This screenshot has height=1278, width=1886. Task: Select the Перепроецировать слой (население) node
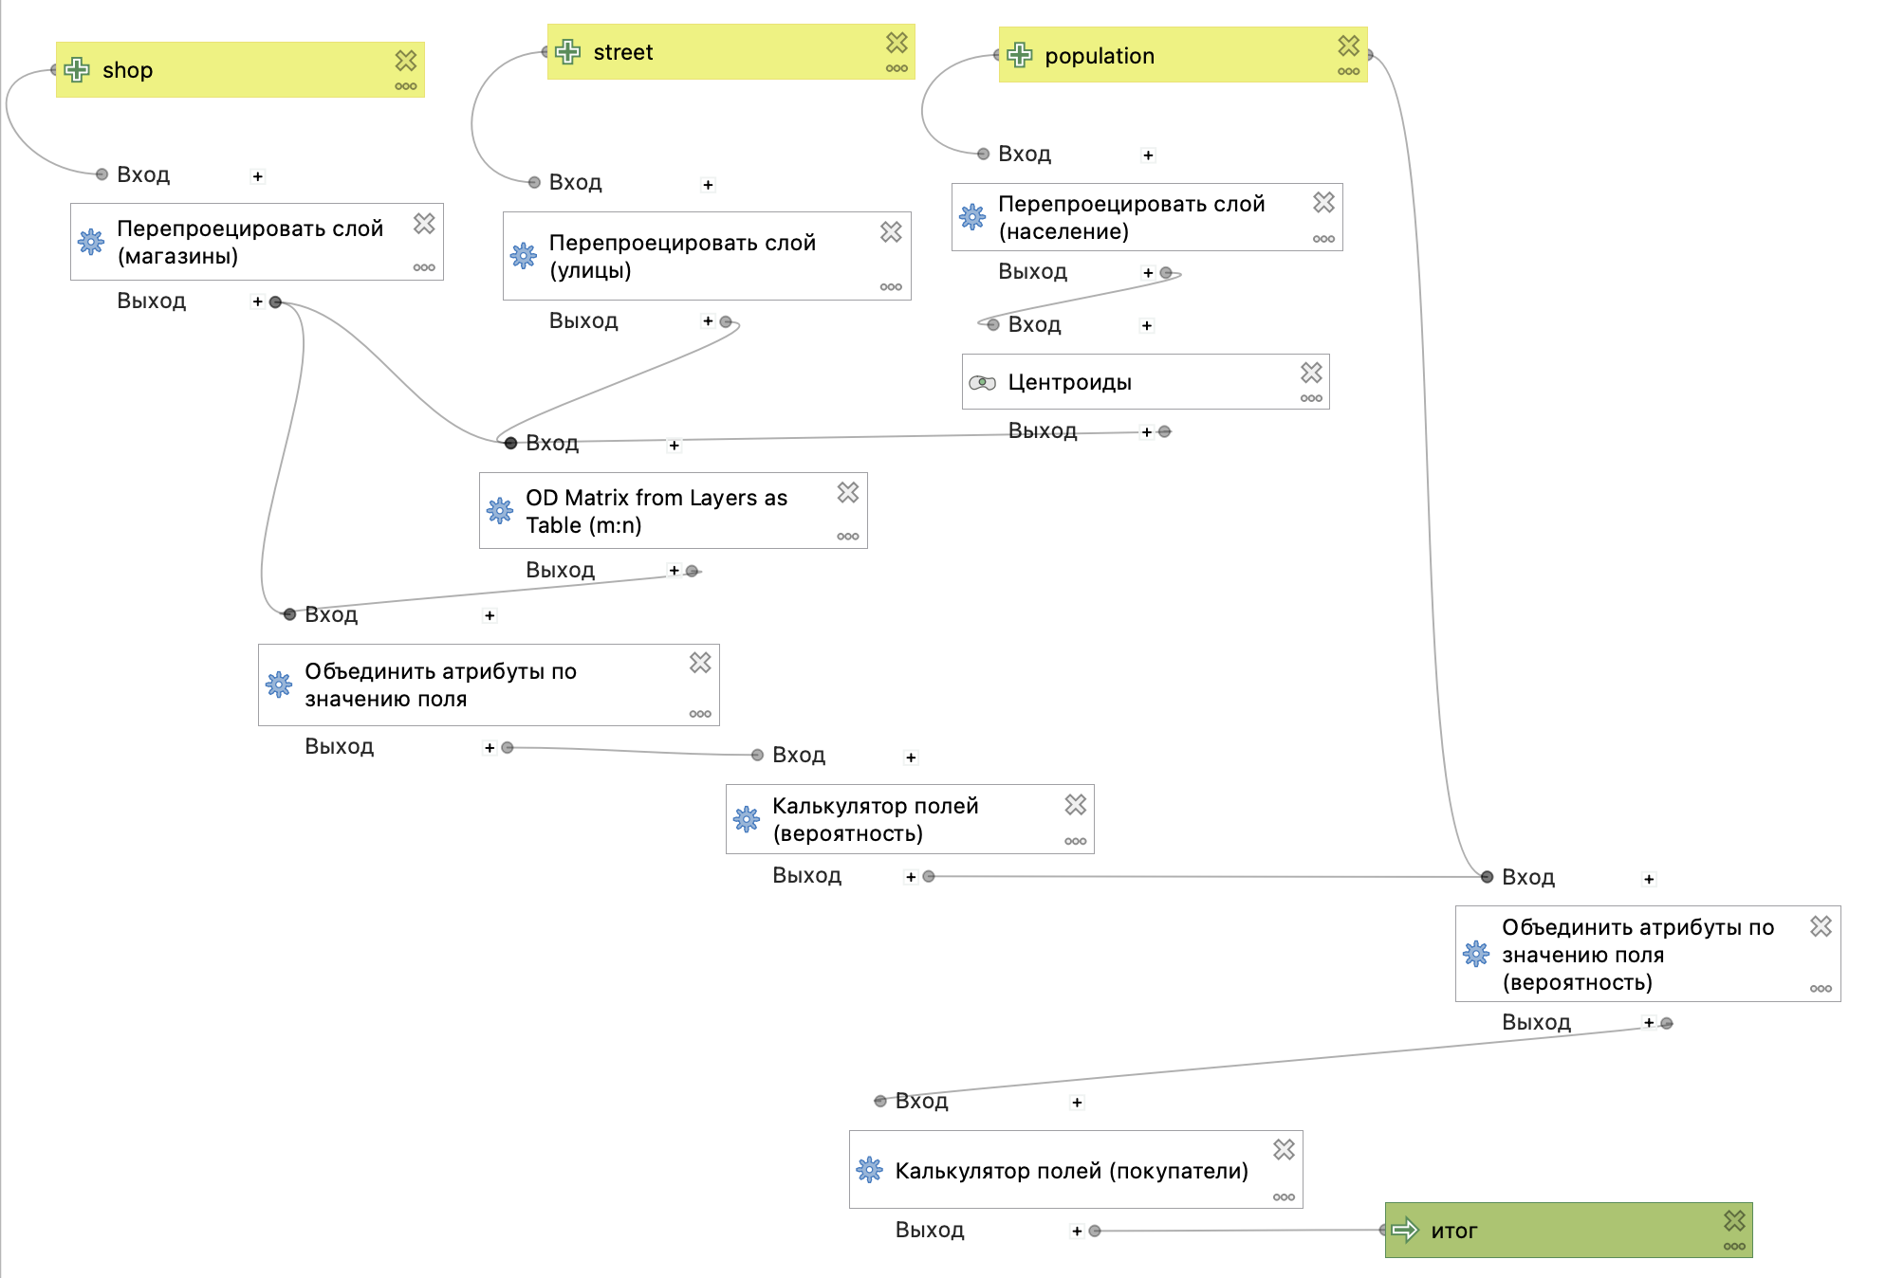point(1147,217)
